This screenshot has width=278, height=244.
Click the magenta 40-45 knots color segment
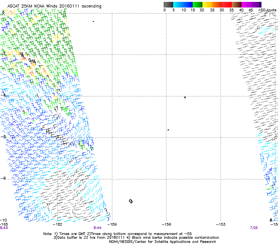click(x=246, y=5)
